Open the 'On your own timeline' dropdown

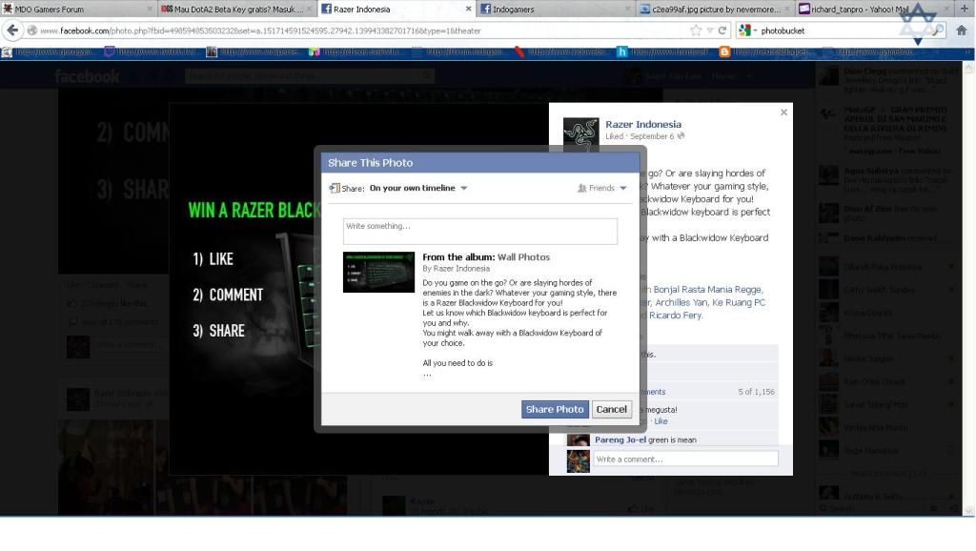point(417,188)
